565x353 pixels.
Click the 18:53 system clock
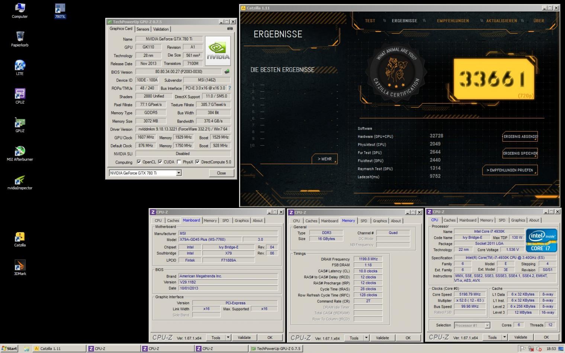coord(551,349)
